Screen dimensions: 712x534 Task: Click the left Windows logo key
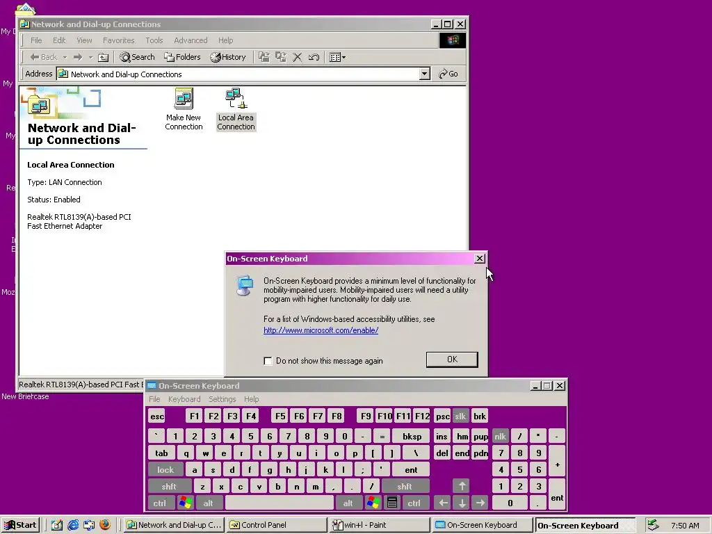pos(185,503)
